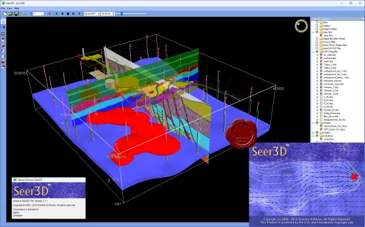The image size is (365, 227).
Task: Uncheck the ESRI Shapefile folder checkbox
Action: pyautogui.click(x=317, y=52)
